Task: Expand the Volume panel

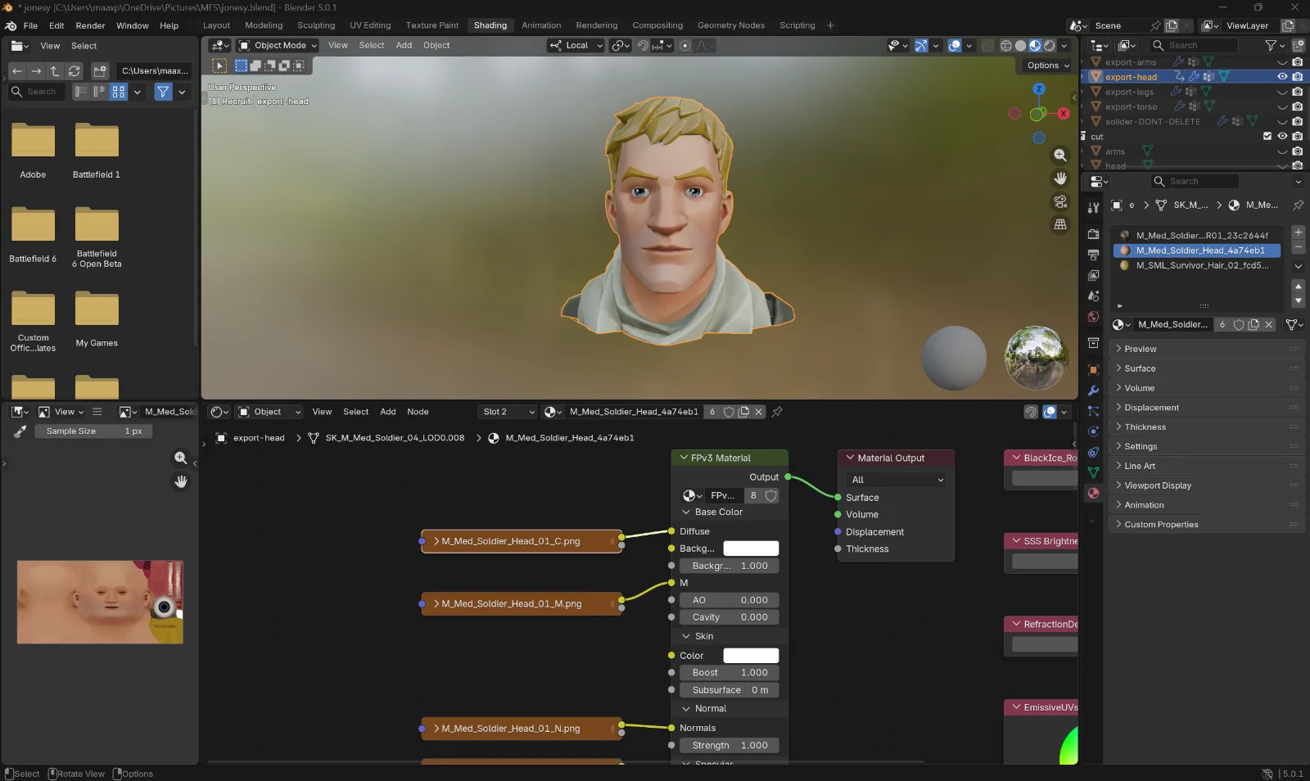Action: click(1207, 388)
